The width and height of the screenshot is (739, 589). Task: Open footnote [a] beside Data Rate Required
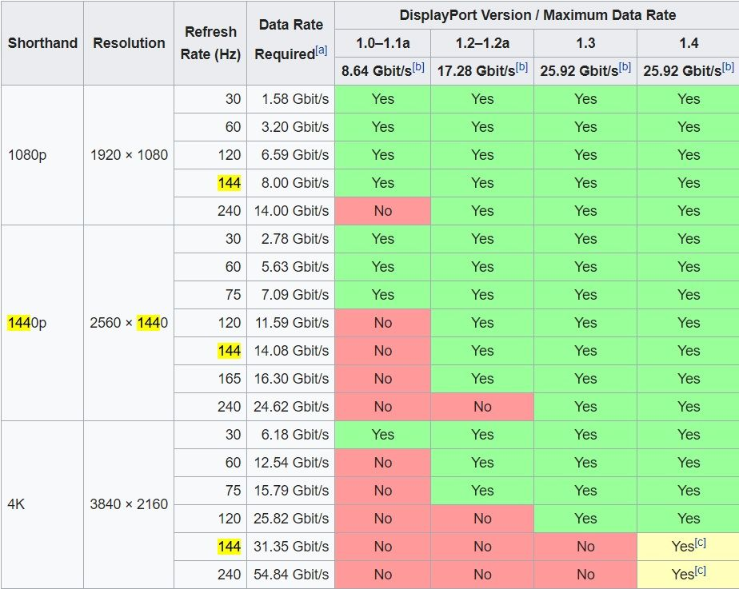321,50
